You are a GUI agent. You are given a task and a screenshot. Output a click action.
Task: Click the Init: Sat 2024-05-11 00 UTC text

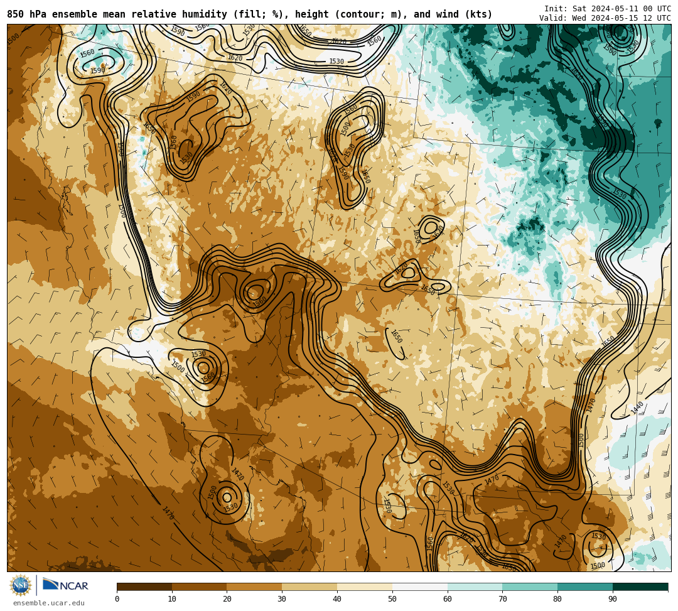coord(608,9)
